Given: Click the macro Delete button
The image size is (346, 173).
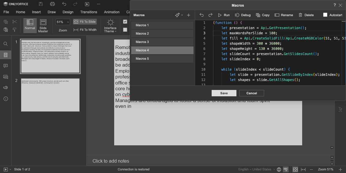Looking at the screenshot, I should pyautogui.click(x=306, y=15).
